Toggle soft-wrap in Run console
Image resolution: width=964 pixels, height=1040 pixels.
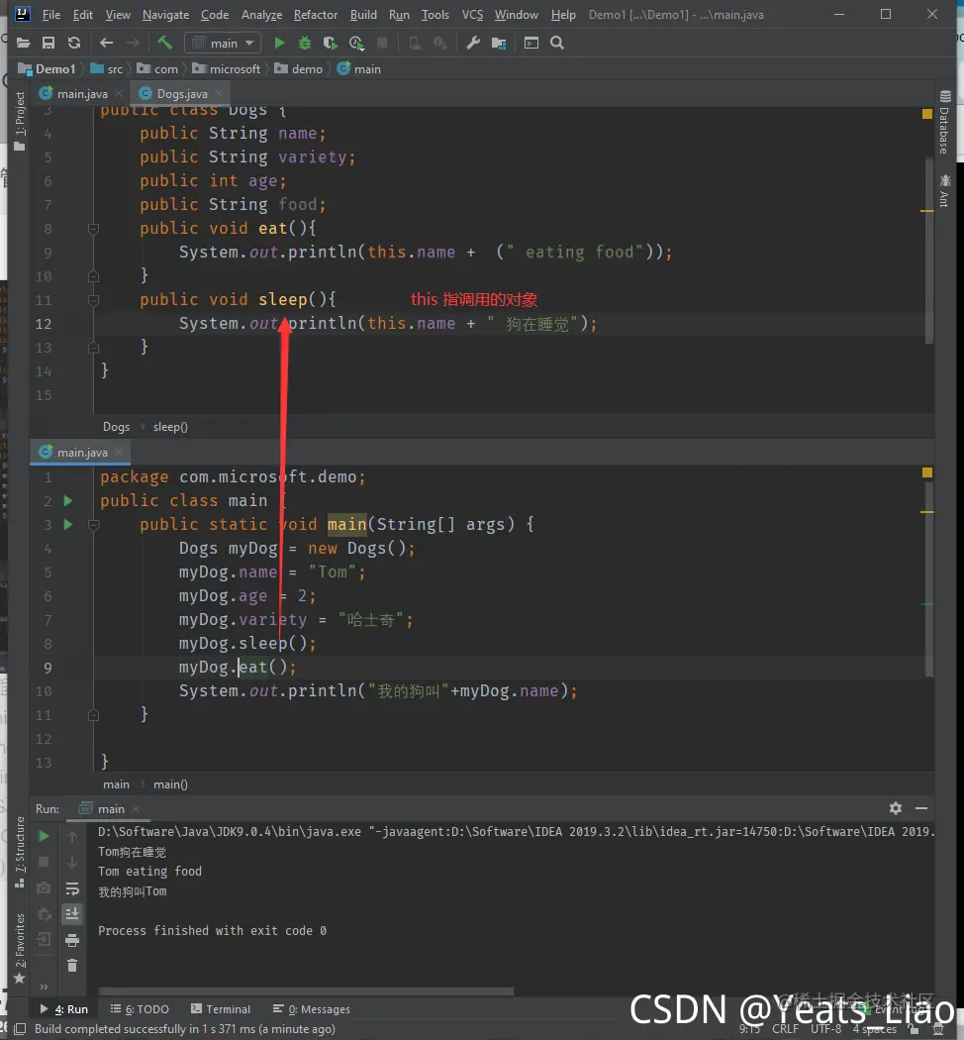tap(72, 888)
